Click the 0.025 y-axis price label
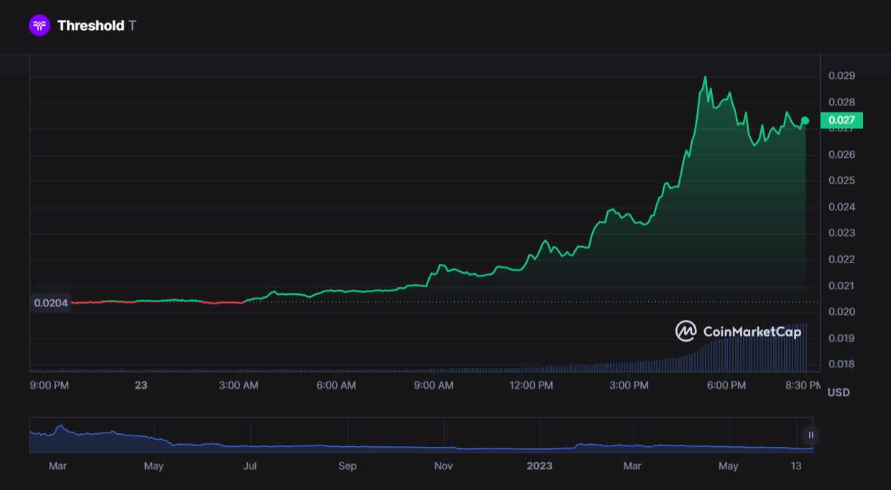891x490 pixels. 841,180
